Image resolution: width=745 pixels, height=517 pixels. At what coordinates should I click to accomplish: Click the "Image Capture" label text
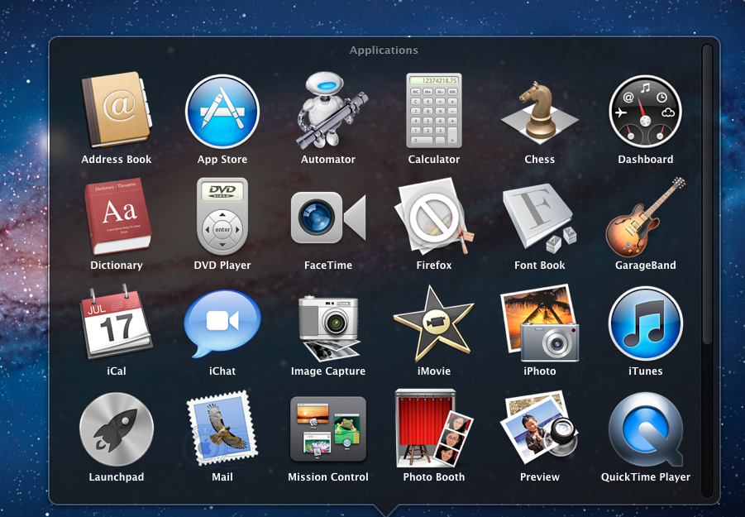(x=328, y=371)
